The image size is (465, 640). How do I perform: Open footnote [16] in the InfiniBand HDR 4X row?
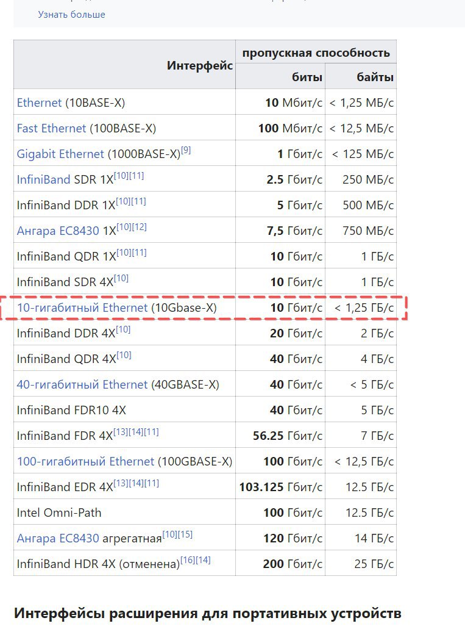point(188,560)
